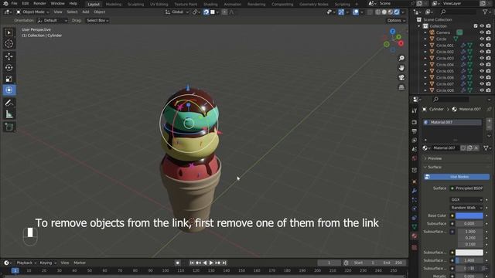Toggle Collection exclude checkbox
This screenshot has height=278, width=495.
coord(476,25)
